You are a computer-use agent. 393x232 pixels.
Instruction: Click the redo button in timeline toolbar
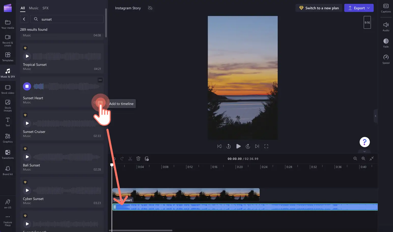[x=122, y=159]
